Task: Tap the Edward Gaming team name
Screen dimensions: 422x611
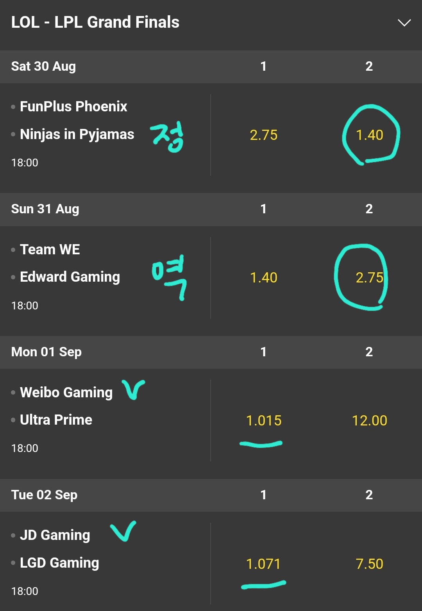Action: 70,277
